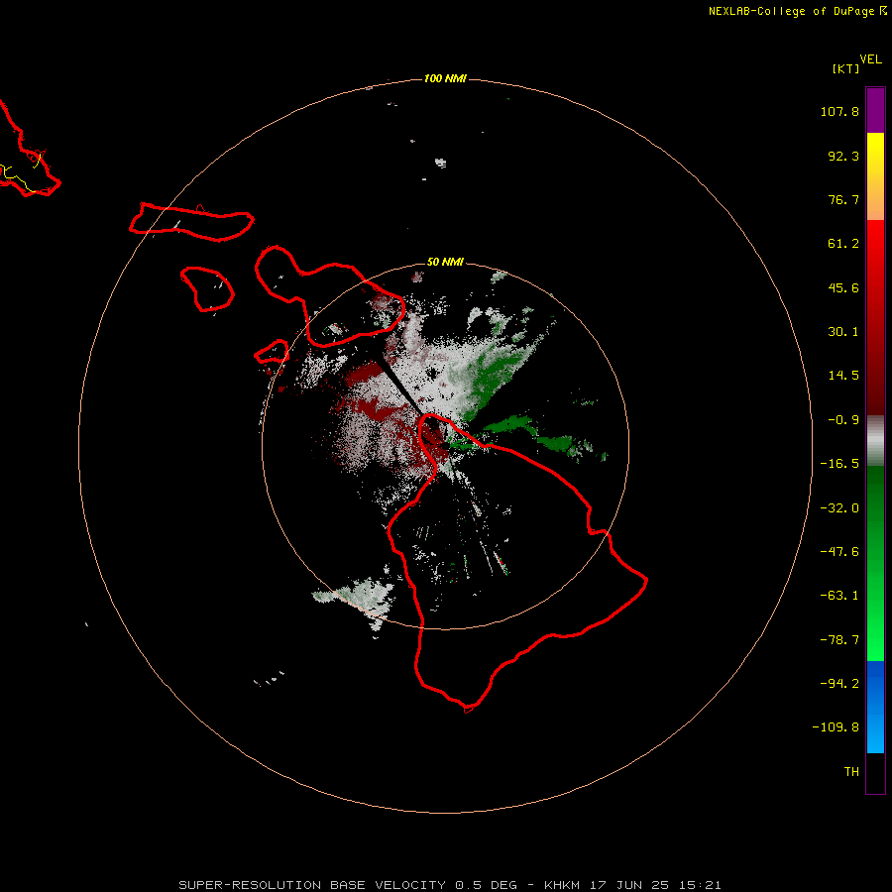Click the 45.6 scale label
Screen dimensions: 892x892
(843, 287)
